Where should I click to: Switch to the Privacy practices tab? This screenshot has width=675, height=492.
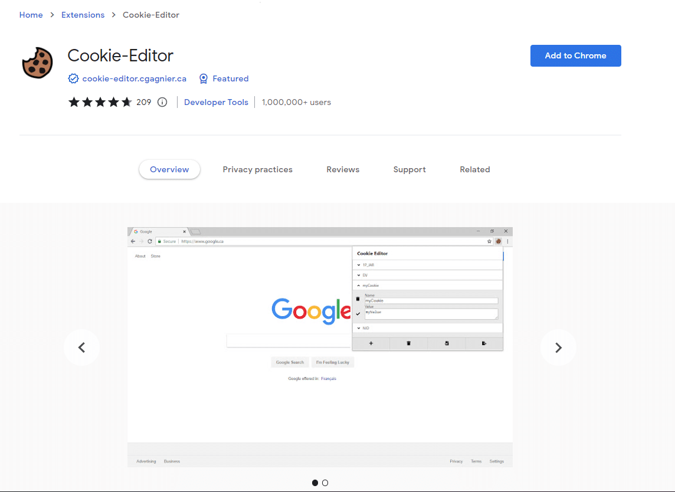tap(257, 169)
